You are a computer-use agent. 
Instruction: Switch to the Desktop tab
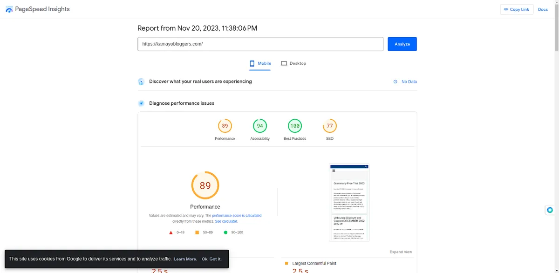point(293,63)
